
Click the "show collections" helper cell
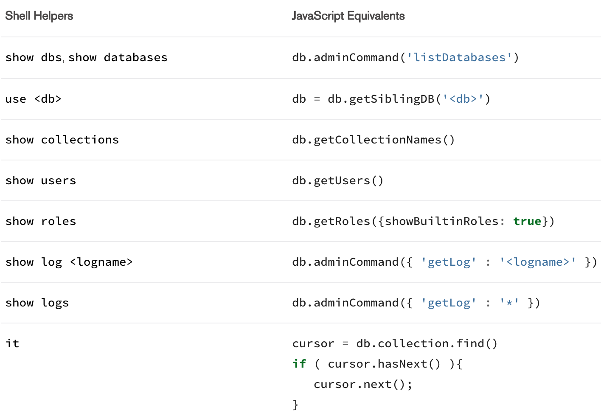[x=62, y=140]
